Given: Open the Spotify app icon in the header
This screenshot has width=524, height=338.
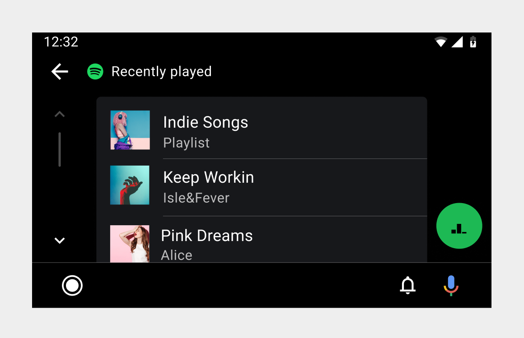Looking at the screenshot, I should coord(95,71).
